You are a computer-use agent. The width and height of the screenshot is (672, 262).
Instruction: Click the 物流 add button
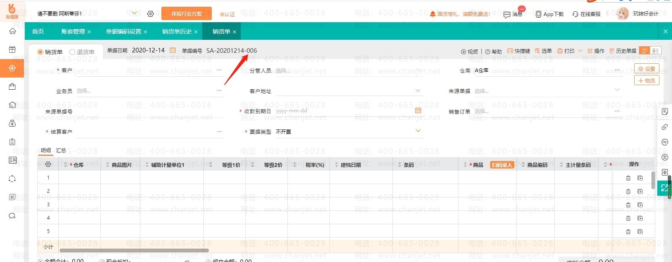click(x=646, y=80)
